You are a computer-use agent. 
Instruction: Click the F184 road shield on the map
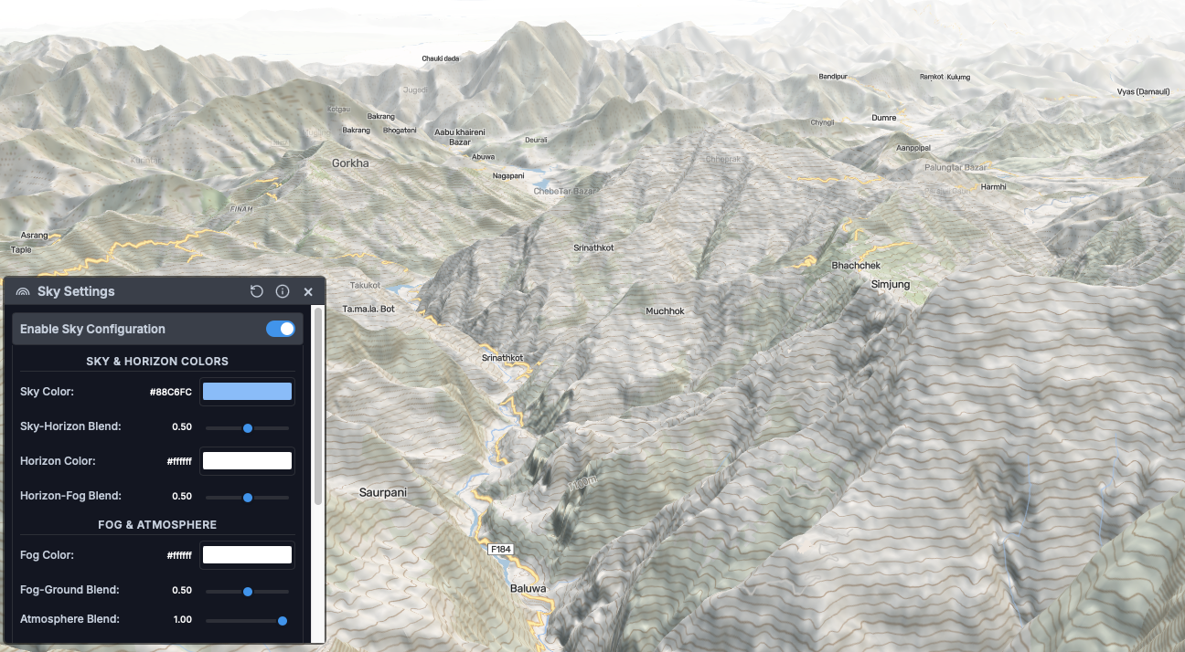tap(500, 549)
